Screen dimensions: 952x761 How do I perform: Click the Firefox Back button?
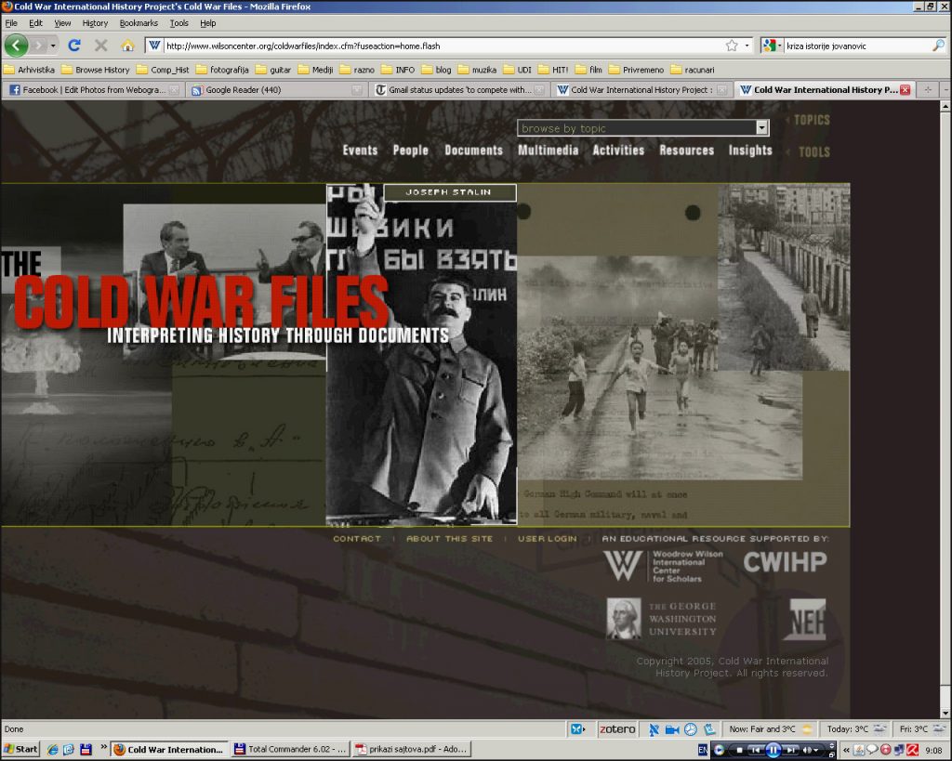pyautogui.click(x=16, y=45)
